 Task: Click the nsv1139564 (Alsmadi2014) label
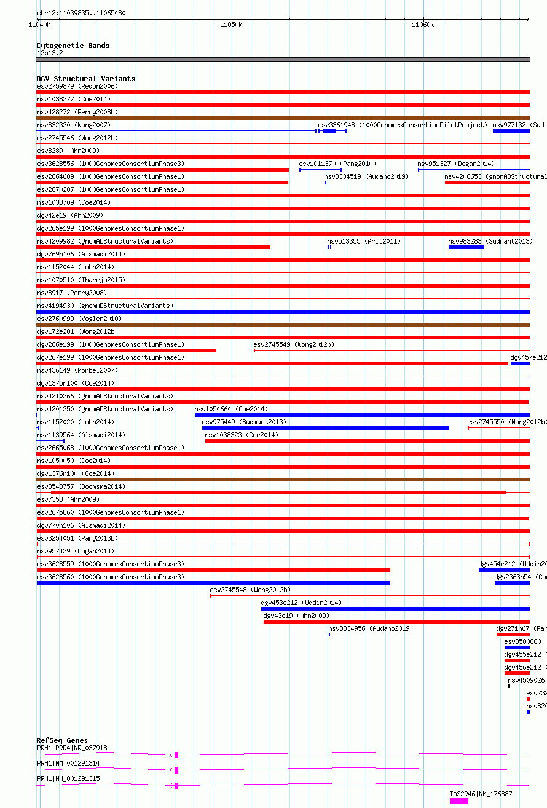pos(81,435)
